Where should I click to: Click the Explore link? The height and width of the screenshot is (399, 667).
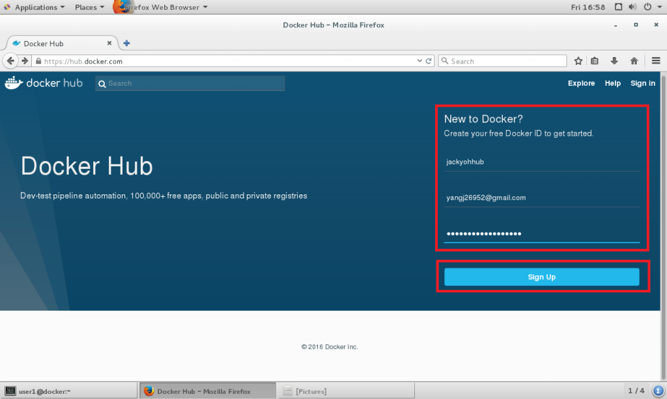click(x=581, y=83)
